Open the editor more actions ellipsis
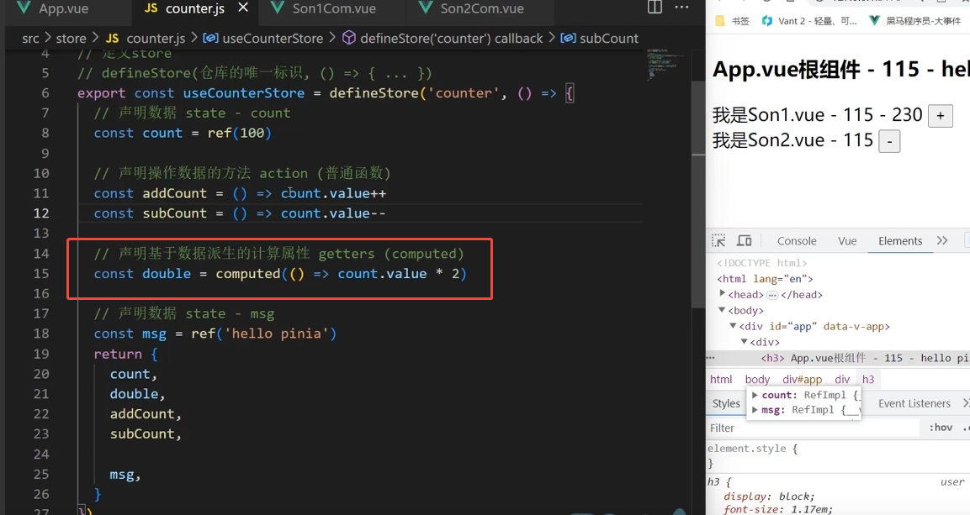970x515 pixels. (681, 8)
